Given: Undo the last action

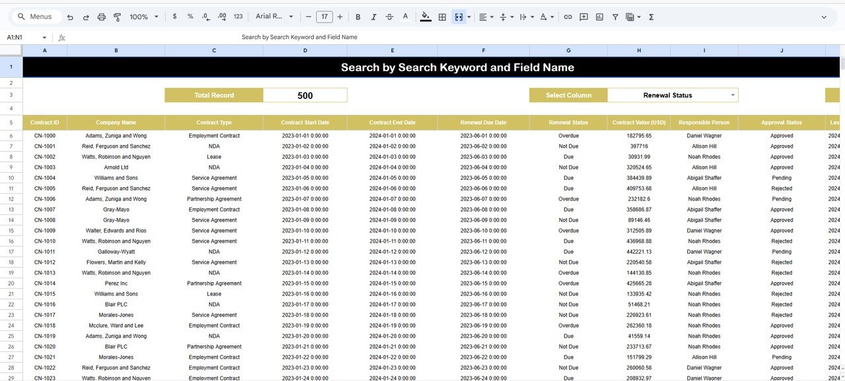Looking at the screenshot, I should click(x=70, y=16).
